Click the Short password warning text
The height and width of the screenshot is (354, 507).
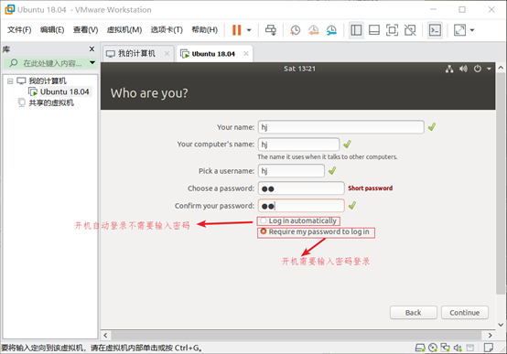[371, 188]
